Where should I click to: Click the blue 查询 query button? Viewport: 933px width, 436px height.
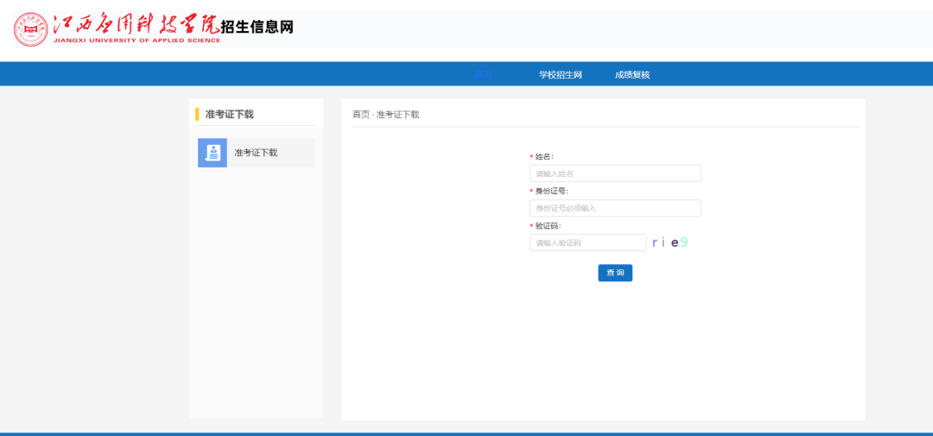tap(615, 273)
